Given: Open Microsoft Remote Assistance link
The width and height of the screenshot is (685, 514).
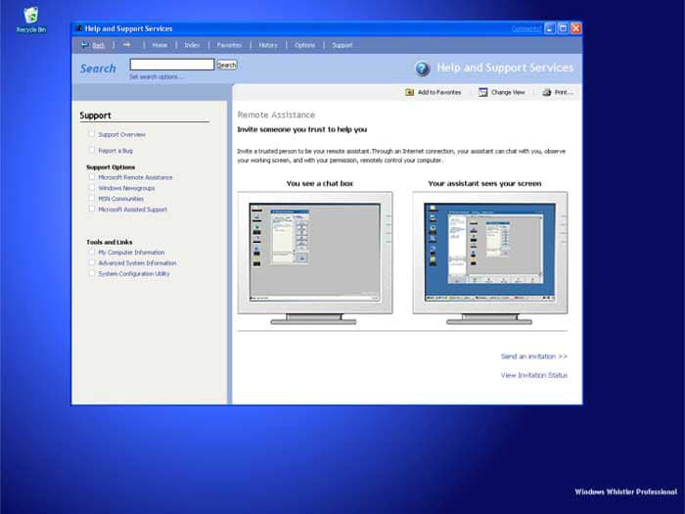Looking at the screenshot, I should point(135,177).
